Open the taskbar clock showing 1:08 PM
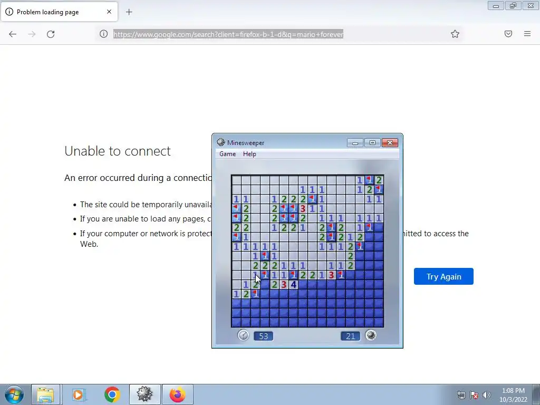 513,395
